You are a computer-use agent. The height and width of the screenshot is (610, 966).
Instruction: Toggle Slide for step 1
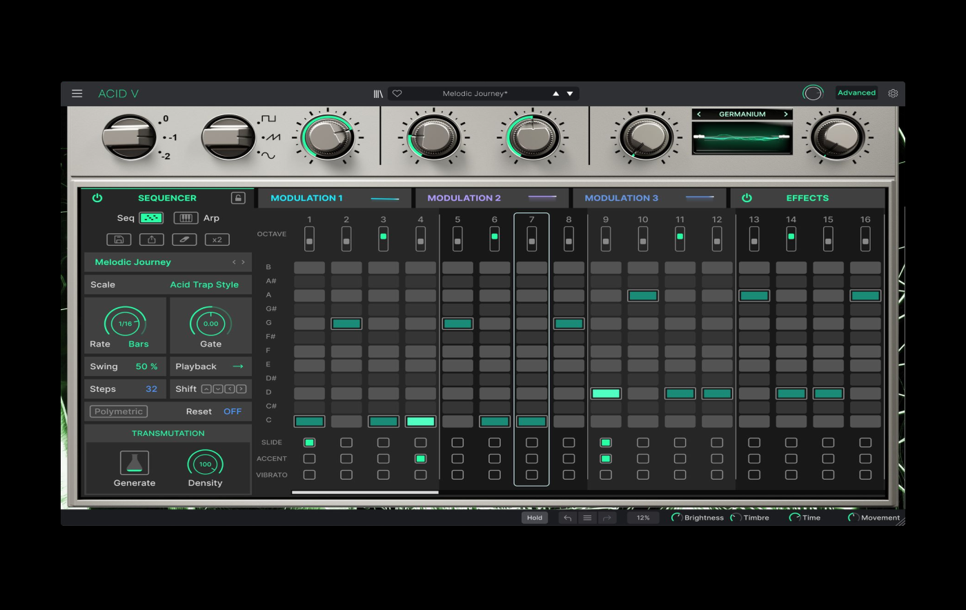(309, 442)
